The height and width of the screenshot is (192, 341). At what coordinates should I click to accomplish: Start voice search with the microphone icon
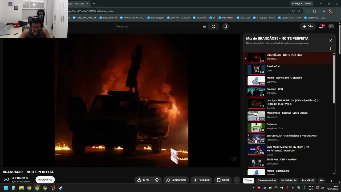click(x=226, y=26)
